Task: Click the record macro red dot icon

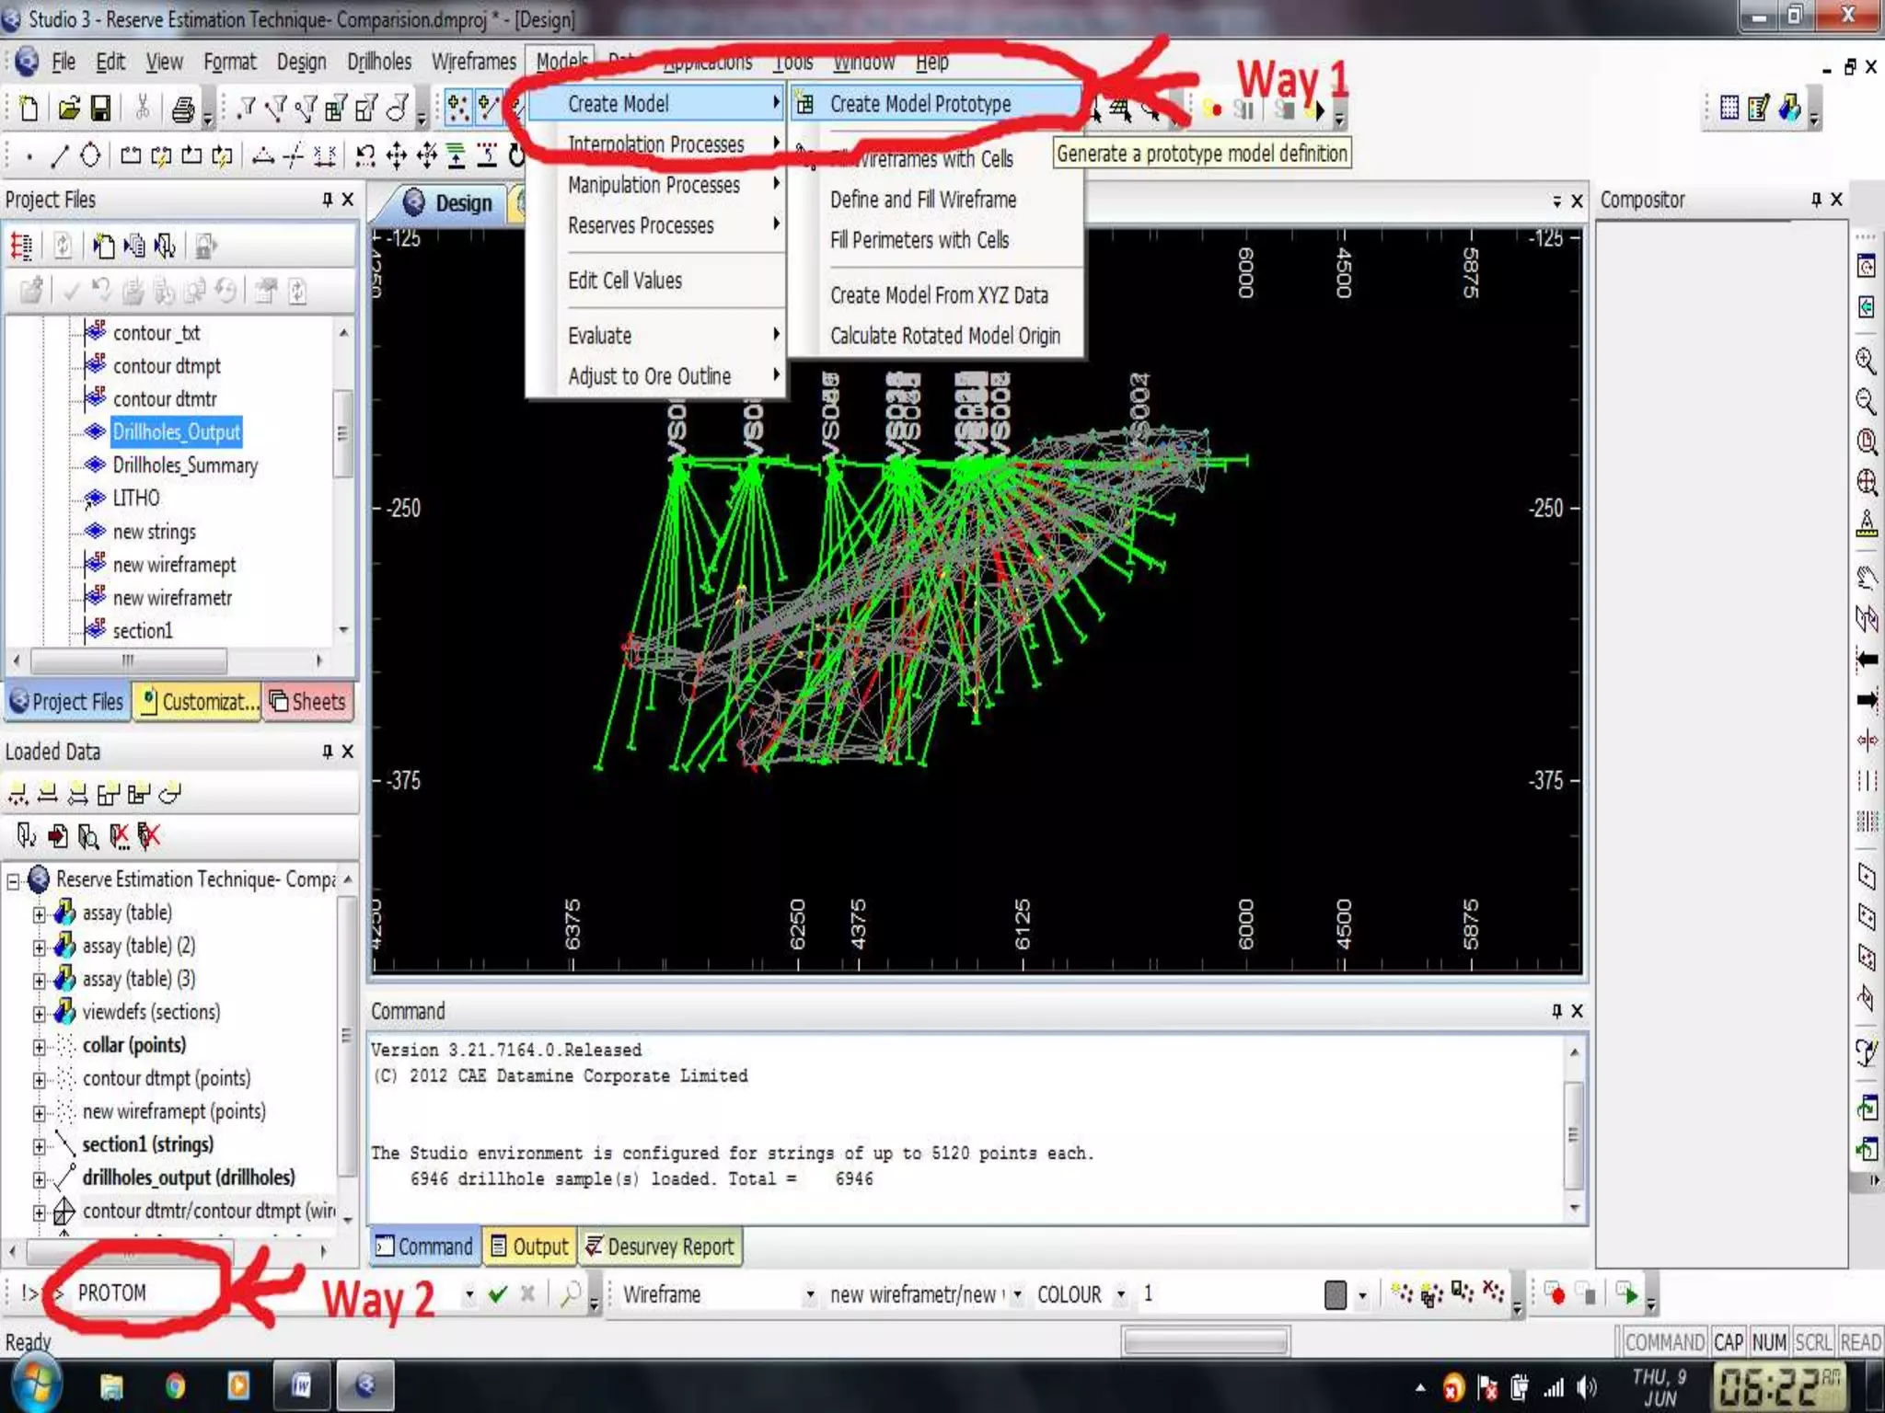Action: click(1555, 1294)
